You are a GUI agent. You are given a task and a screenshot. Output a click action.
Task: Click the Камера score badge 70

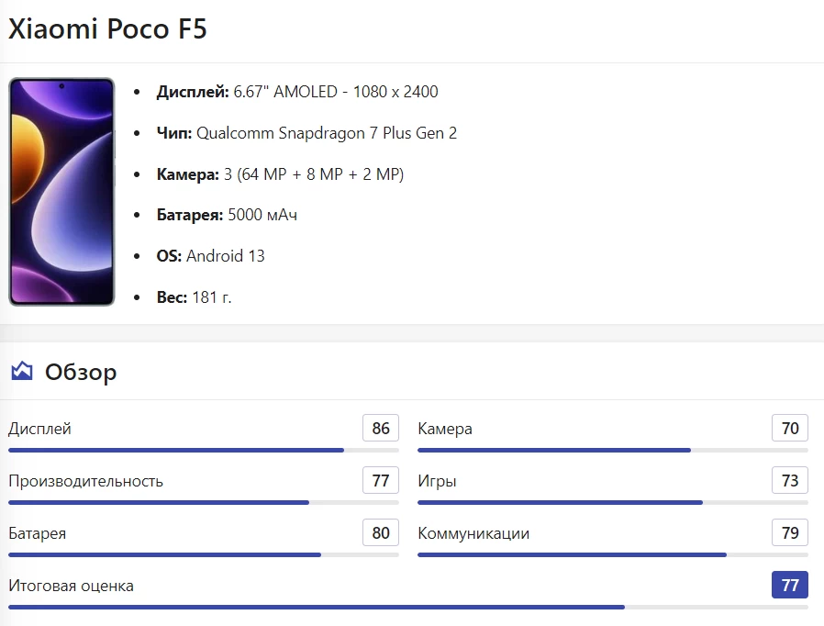pos(790,429)
